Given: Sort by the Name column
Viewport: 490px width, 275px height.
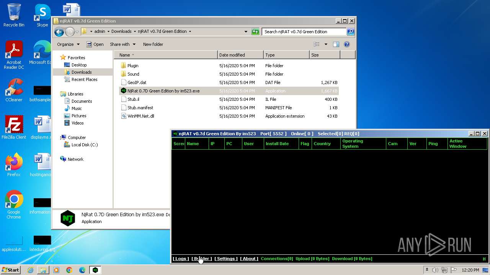Looking at the screenshot, I should [165, 55].
